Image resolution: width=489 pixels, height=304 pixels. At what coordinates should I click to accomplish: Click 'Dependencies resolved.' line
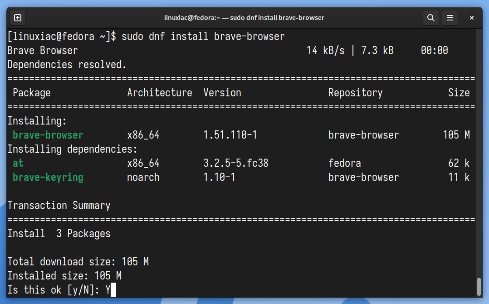(x=67, y=65)
